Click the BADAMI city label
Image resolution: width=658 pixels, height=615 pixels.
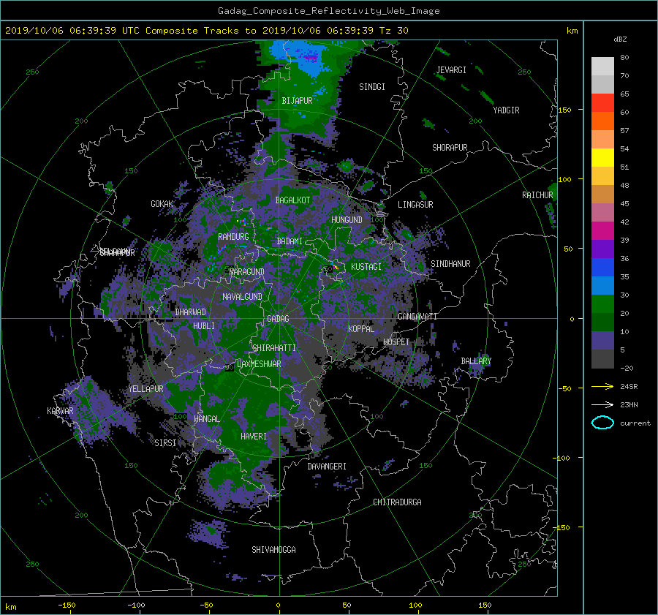coord(290,241)
